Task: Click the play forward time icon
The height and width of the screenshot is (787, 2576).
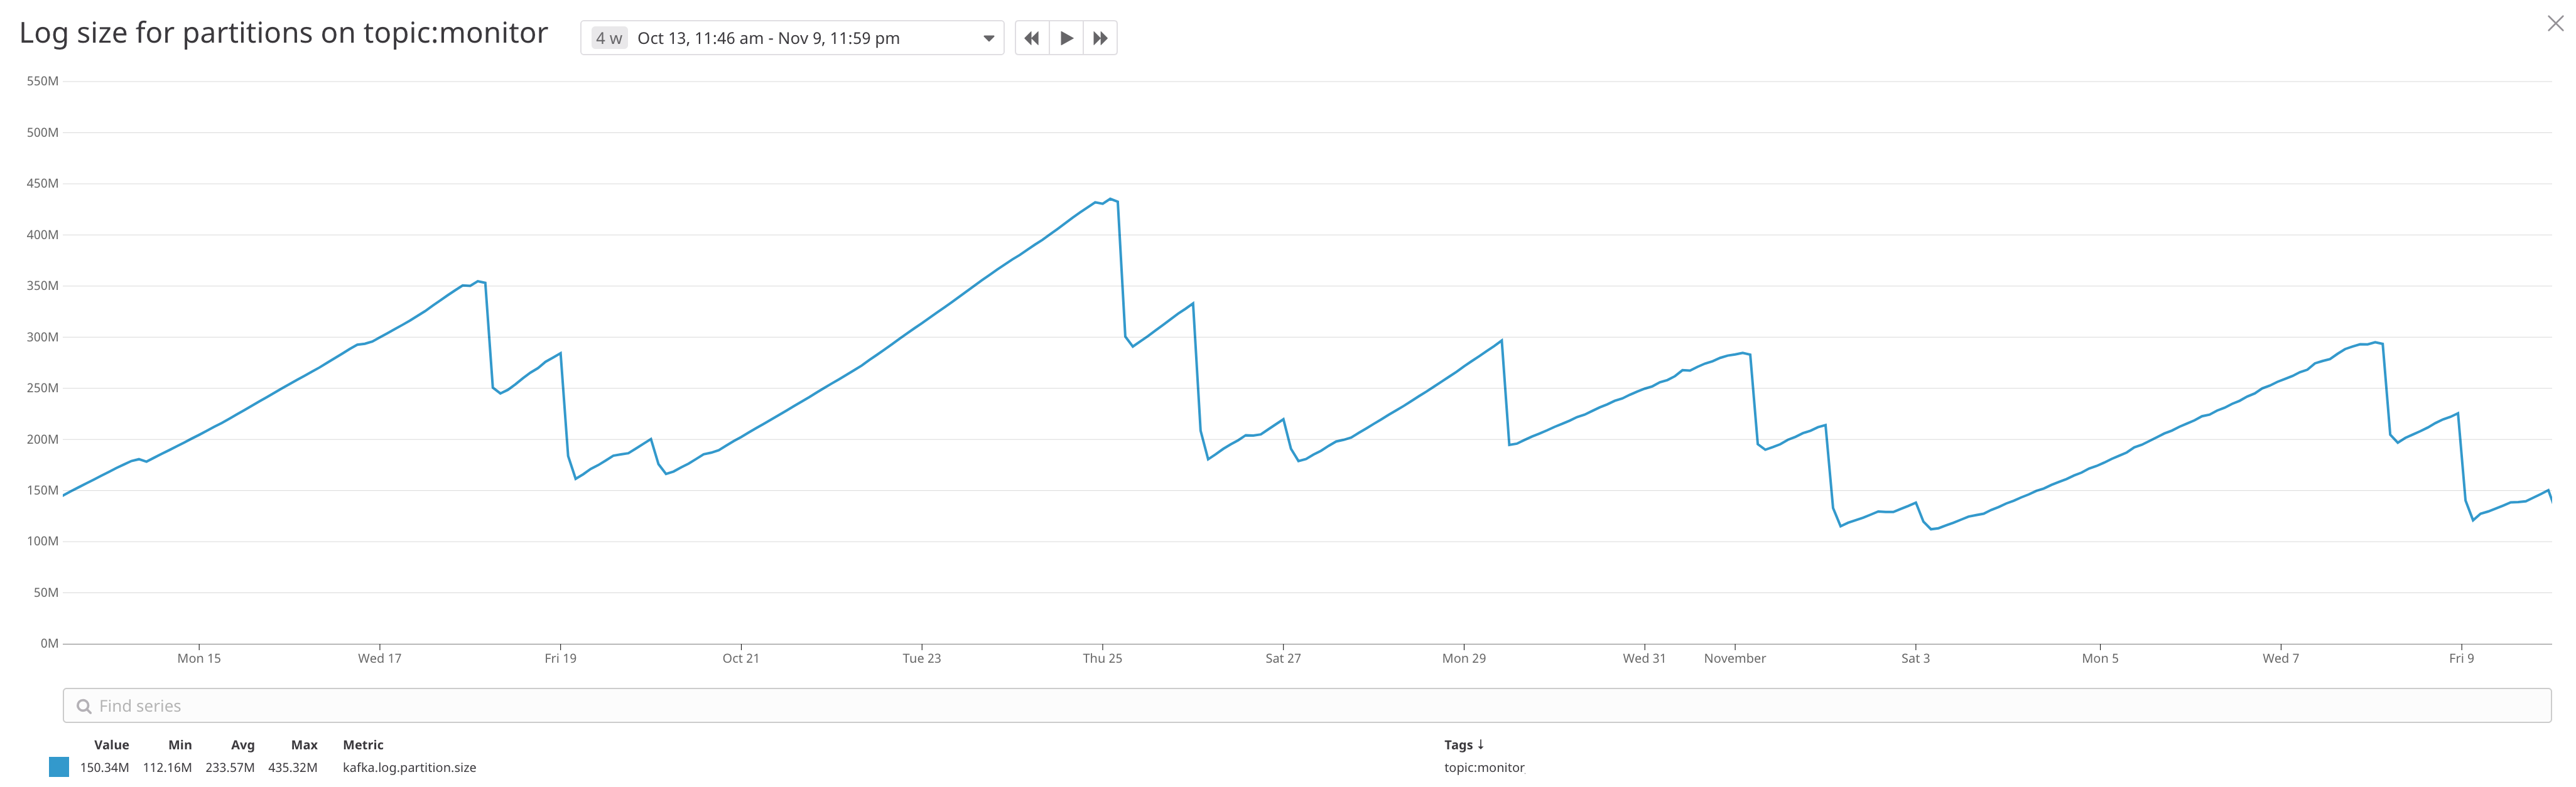Action: pos(1065,38)
